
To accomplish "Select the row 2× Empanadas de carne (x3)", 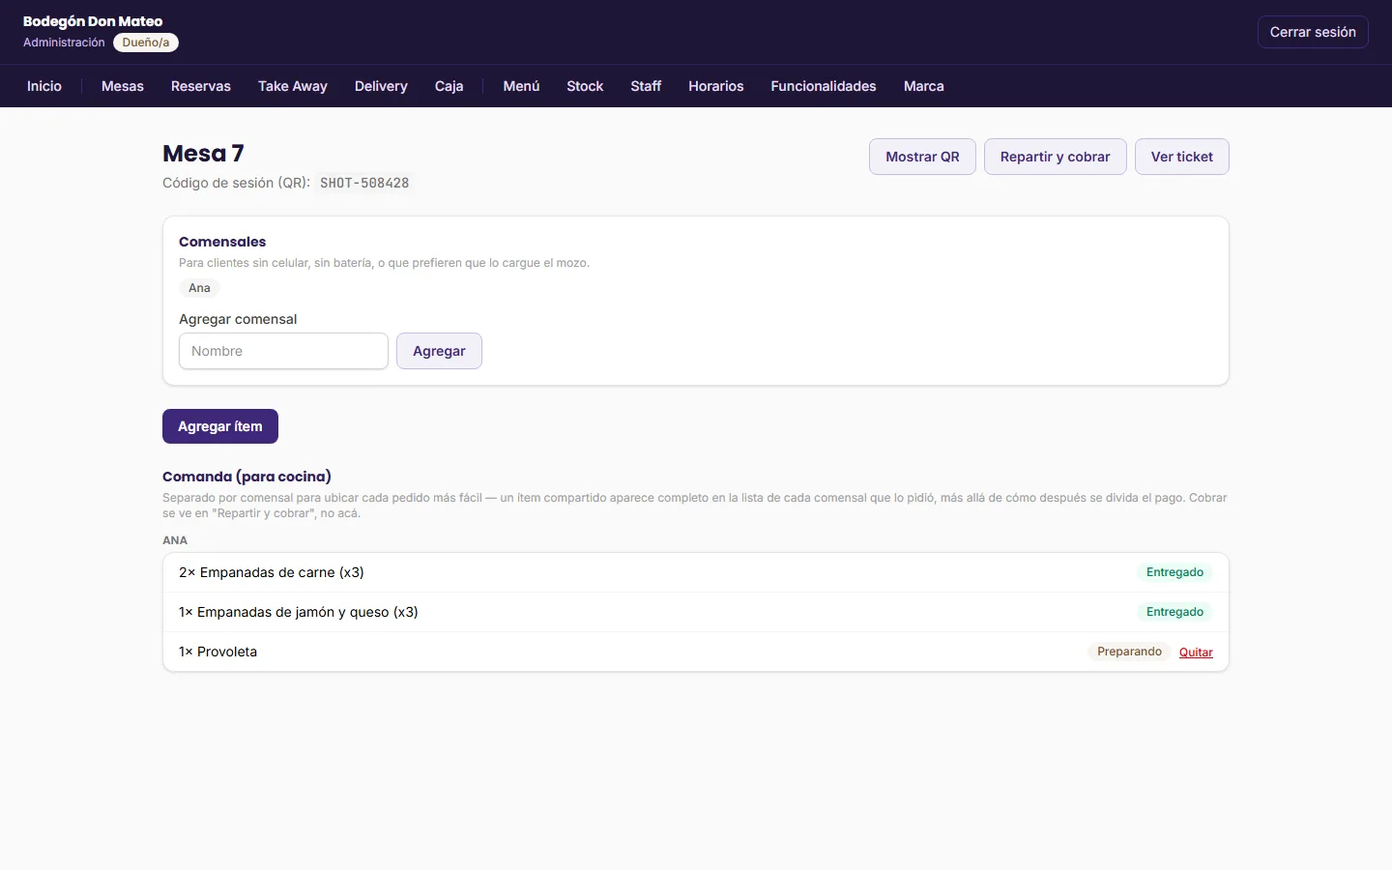I will tap(696, 572).
